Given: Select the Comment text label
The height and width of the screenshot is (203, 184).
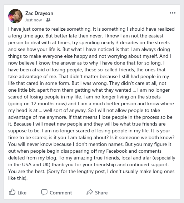Looking at the screenshot, I should click(61, 193).
